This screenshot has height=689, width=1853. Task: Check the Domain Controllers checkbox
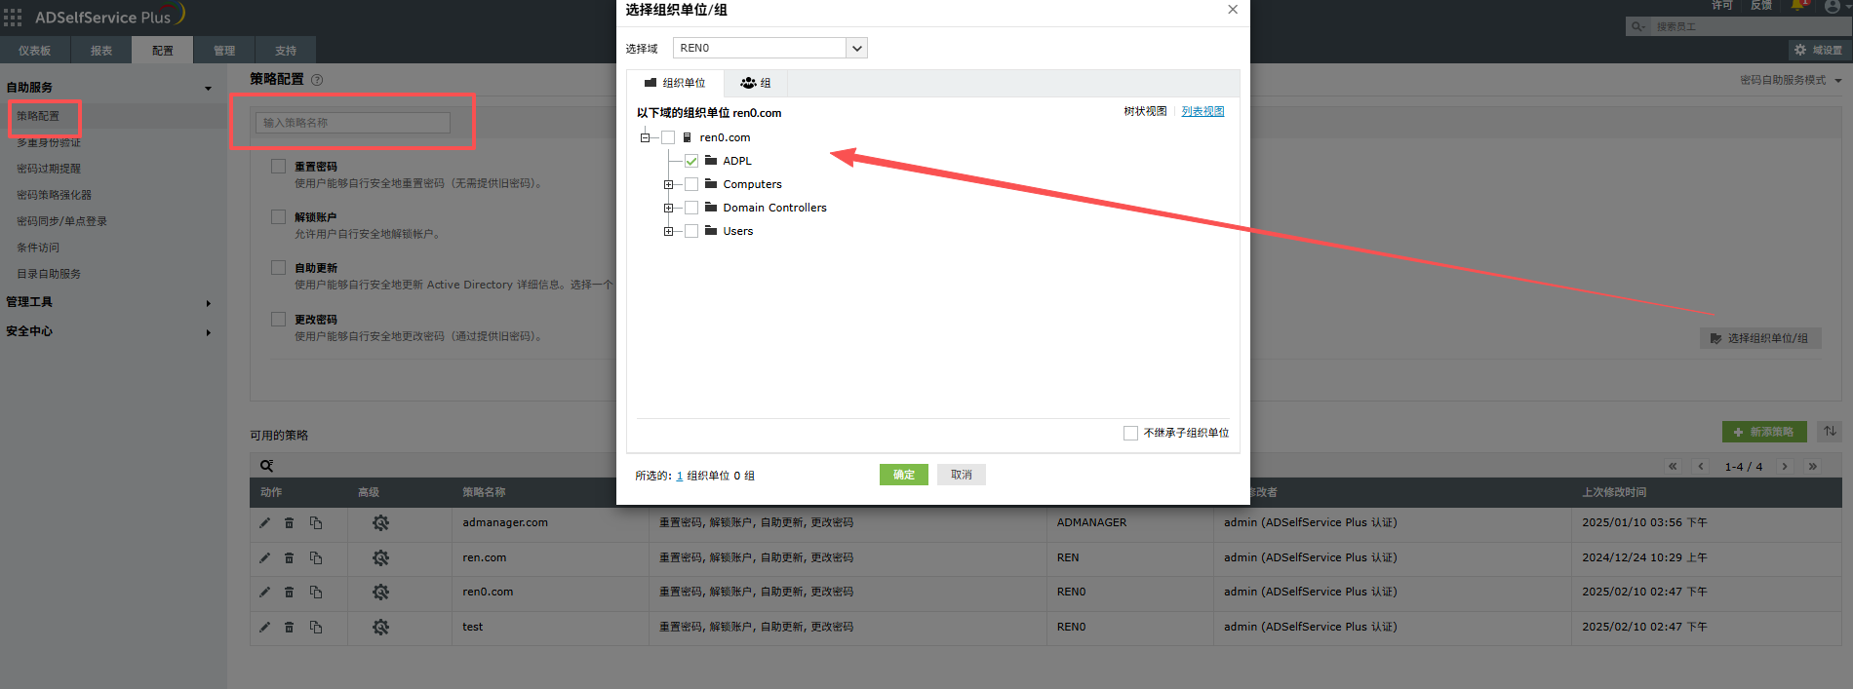click(691, 208)
